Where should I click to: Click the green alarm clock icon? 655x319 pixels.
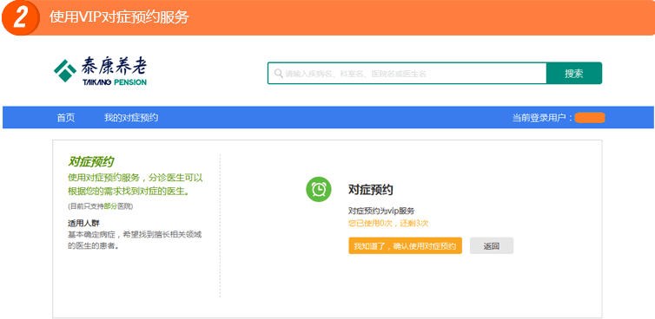click(x=319, y=189)
